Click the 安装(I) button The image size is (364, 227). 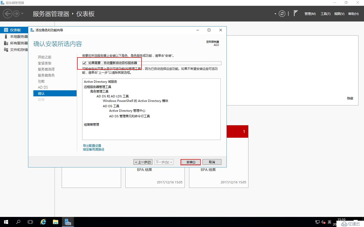tap(191, 162)
